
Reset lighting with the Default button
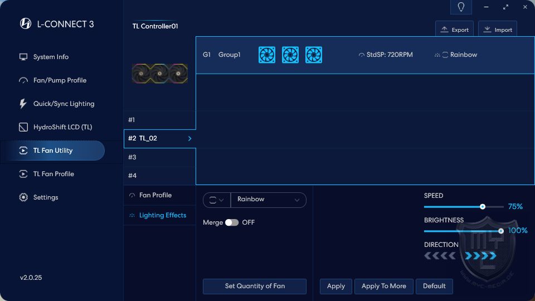click(434, 287)
